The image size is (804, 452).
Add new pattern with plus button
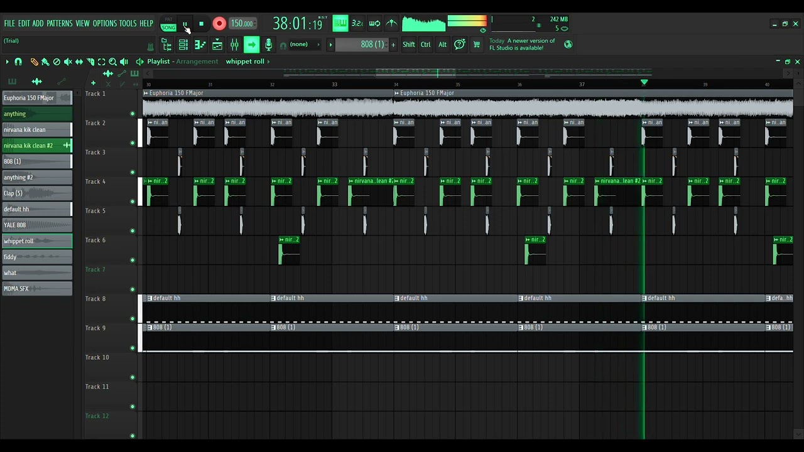[x=393, y=45]
